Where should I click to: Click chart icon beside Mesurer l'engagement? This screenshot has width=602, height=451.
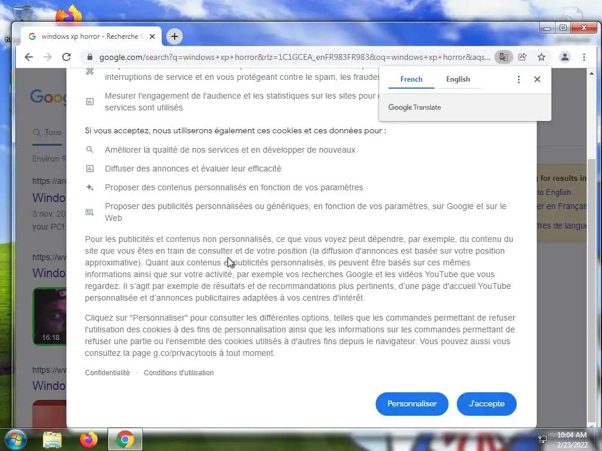[90, 102]
